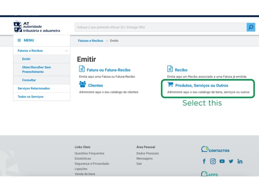Click Ligações footer link
Viewport: 259px width, 185px height.
pyautogui.click(x=81, y=169)
